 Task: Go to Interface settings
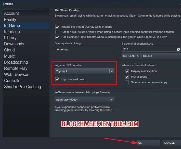(26, 32)
